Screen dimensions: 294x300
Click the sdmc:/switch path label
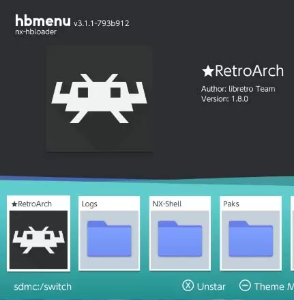tap(43, 286)
